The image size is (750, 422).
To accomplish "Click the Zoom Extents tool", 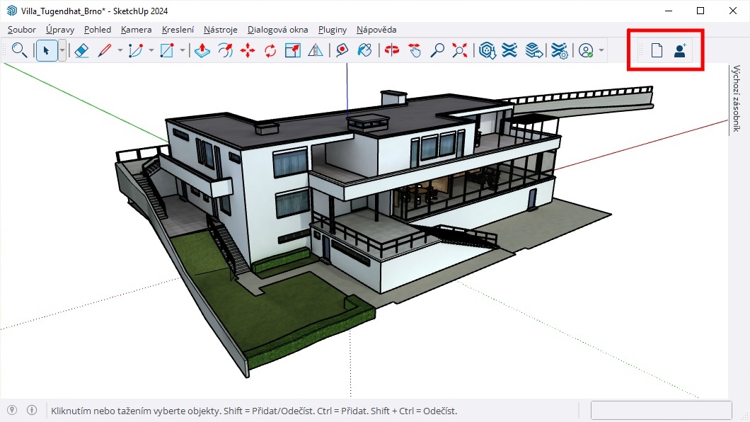I will (x=460, y=50).
